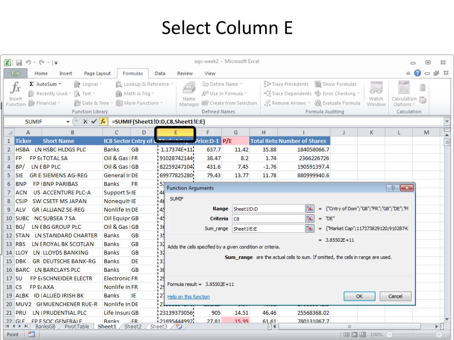The image size is (454, 340).
Task: Click the Criteria input field
Action: 269,219
